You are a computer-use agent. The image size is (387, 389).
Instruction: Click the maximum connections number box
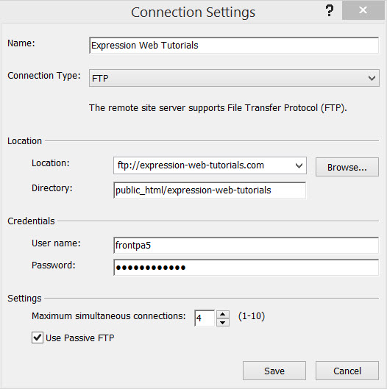pyautogui.click(x=205, y=318)
